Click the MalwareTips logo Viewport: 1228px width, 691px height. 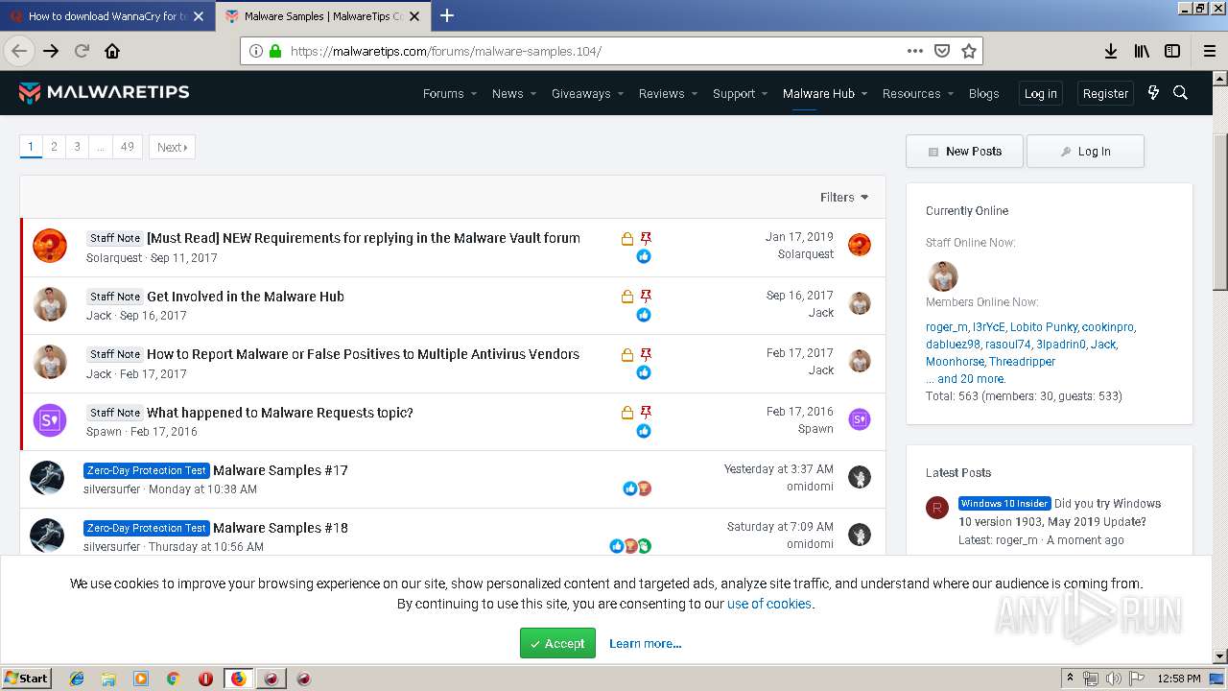click(105, 92)
